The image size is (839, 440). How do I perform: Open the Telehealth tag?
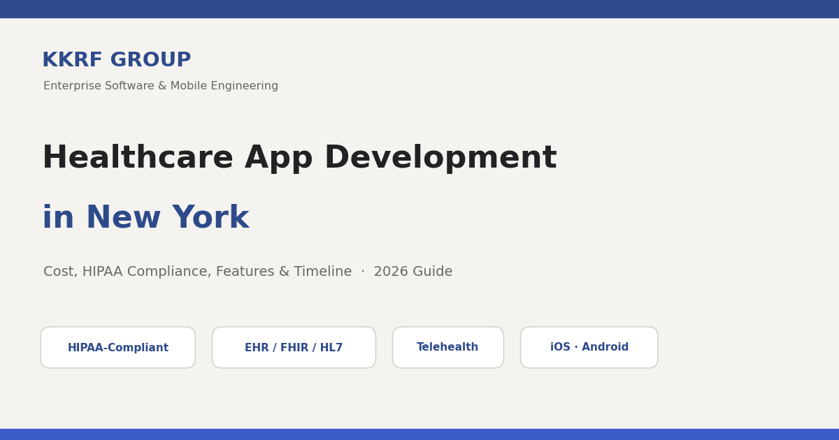(x=448, y=348)
